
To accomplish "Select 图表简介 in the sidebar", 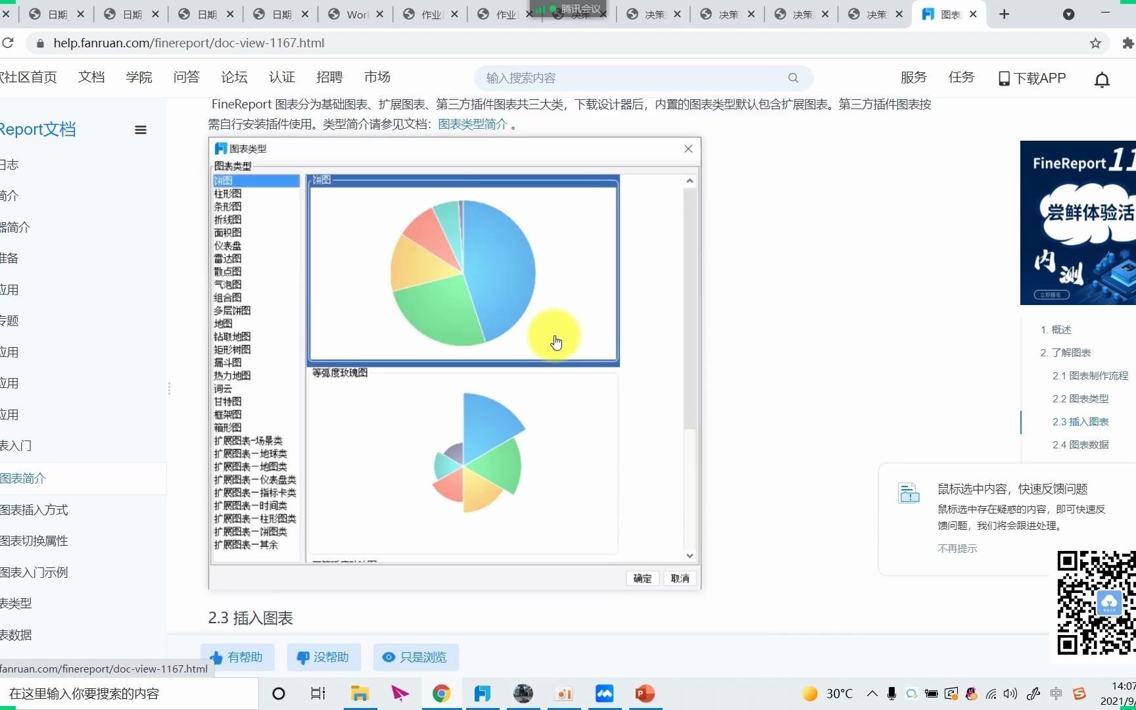I will tap(23, 479).
